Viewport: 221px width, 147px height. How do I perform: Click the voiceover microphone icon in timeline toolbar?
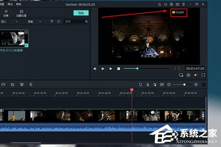pyautogui.click(x=148, y=85)
